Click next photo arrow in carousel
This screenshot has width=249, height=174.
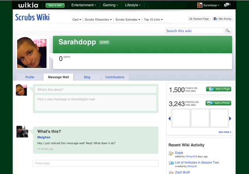pos(230,119)
